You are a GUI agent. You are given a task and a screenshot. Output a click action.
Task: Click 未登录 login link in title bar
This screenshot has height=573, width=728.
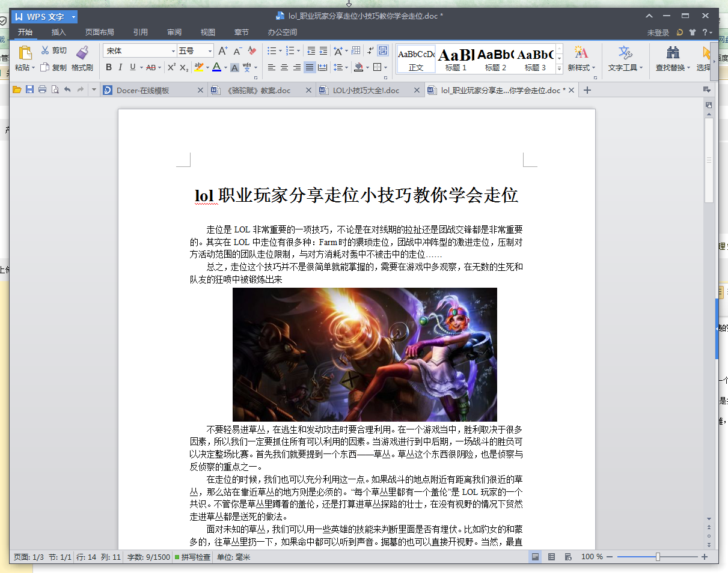pos(658,32)
